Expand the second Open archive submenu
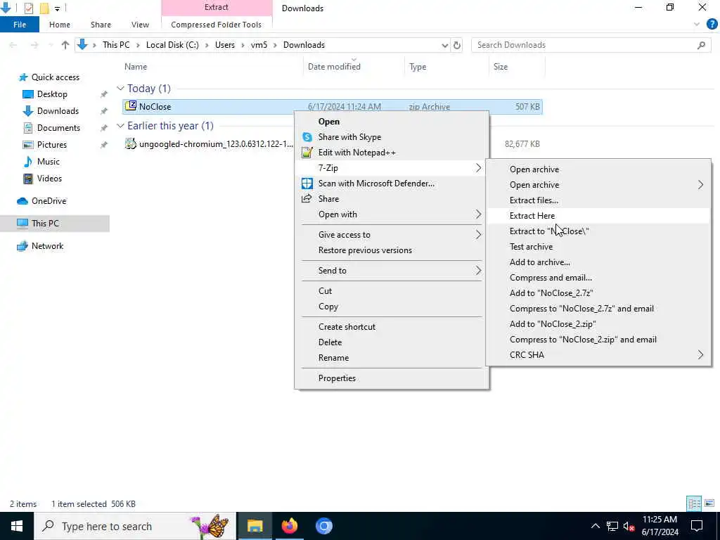 pyautogui.click(x=598, y=185)
